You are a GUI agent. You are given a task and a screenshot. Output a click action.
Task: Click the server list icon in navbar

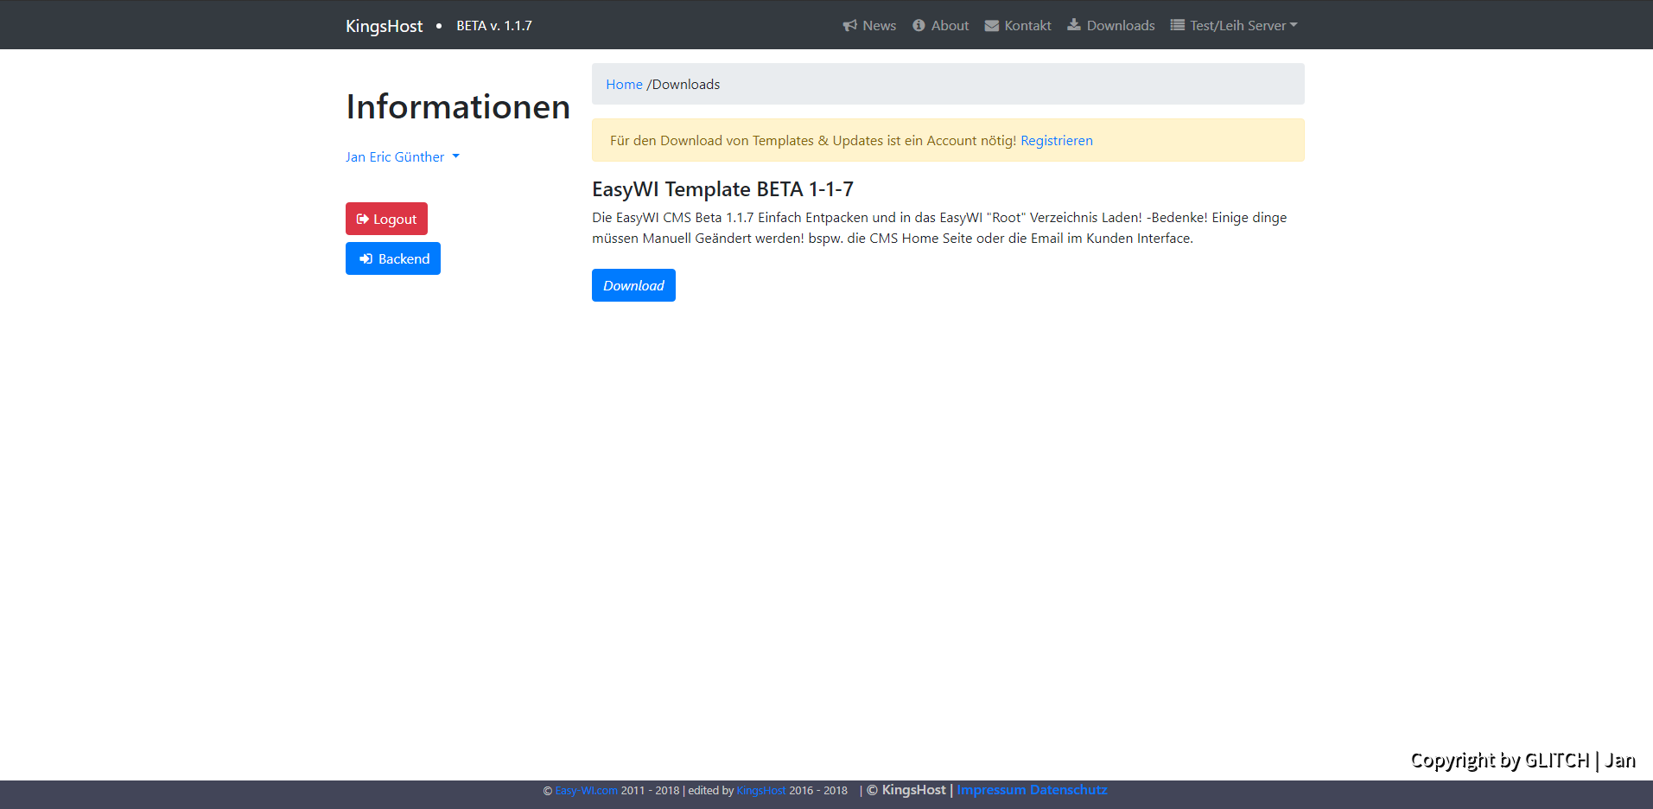(1177, 25)
